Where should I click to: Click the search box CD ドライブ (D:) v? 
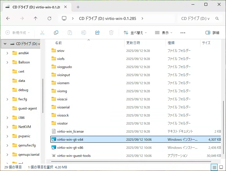[195, 18]
